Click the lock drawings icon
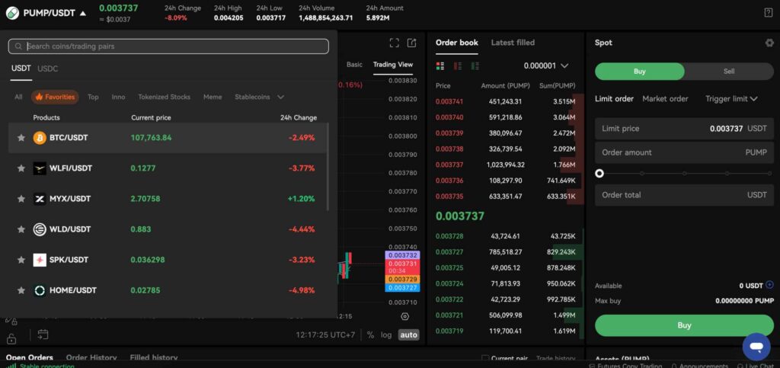Screen dimensions: 780x368 pyautogui.click(x=11, y=339)
